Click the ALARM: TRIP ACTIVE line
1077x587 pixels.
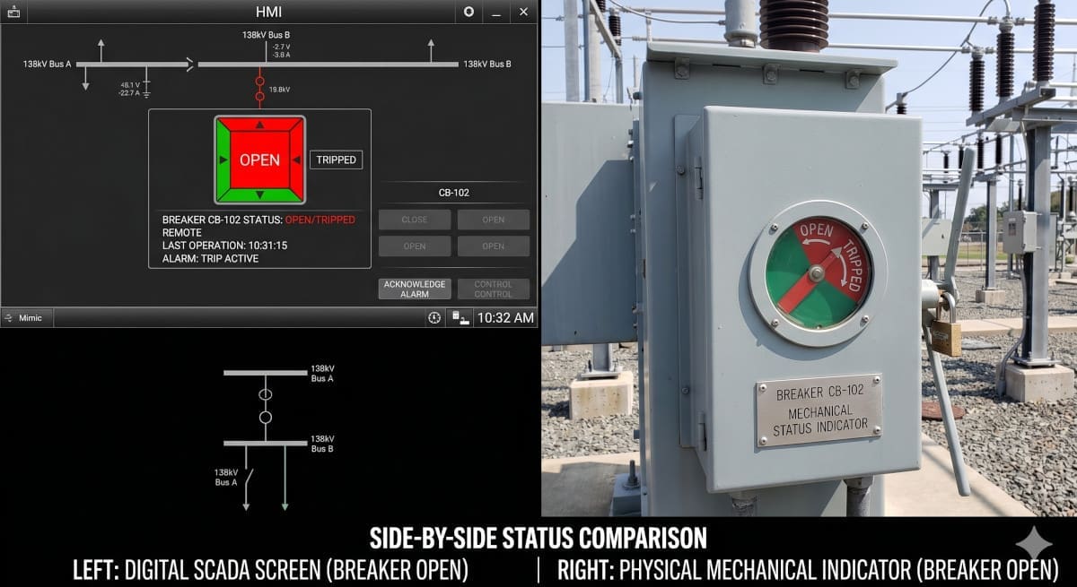pyautogui.click(x=210, y=259)
